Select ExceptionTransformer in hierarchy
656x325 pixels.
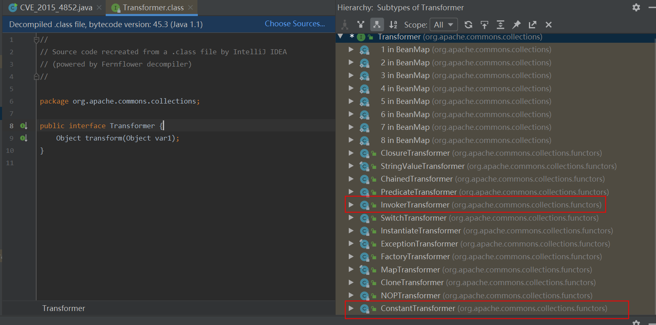495,244
